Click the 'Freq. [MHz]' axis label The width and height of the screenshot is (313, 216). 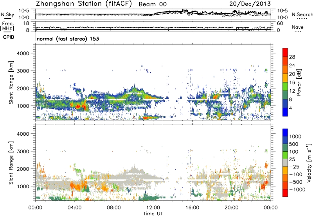(x=7, y=26)
